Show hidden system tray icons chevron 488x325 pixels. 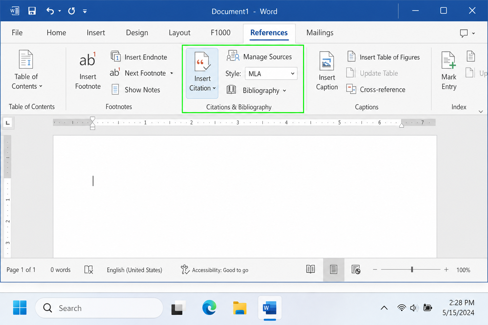pyautogui.click(x=384, y=308)
